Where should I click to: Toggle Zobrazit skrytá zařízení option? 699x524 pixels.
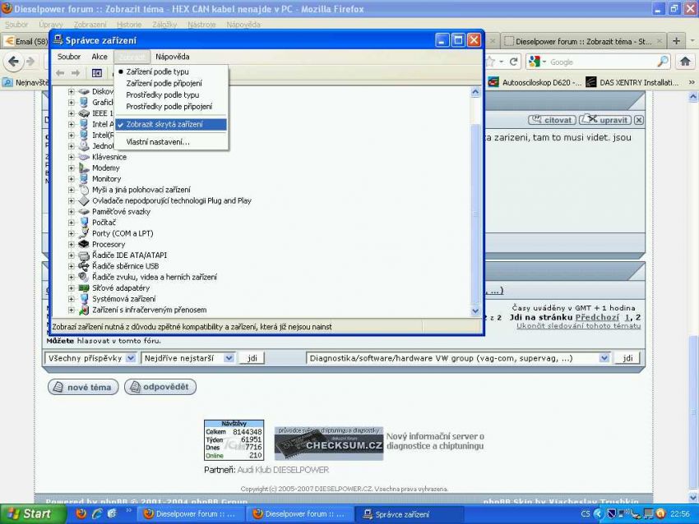point(171,124)
